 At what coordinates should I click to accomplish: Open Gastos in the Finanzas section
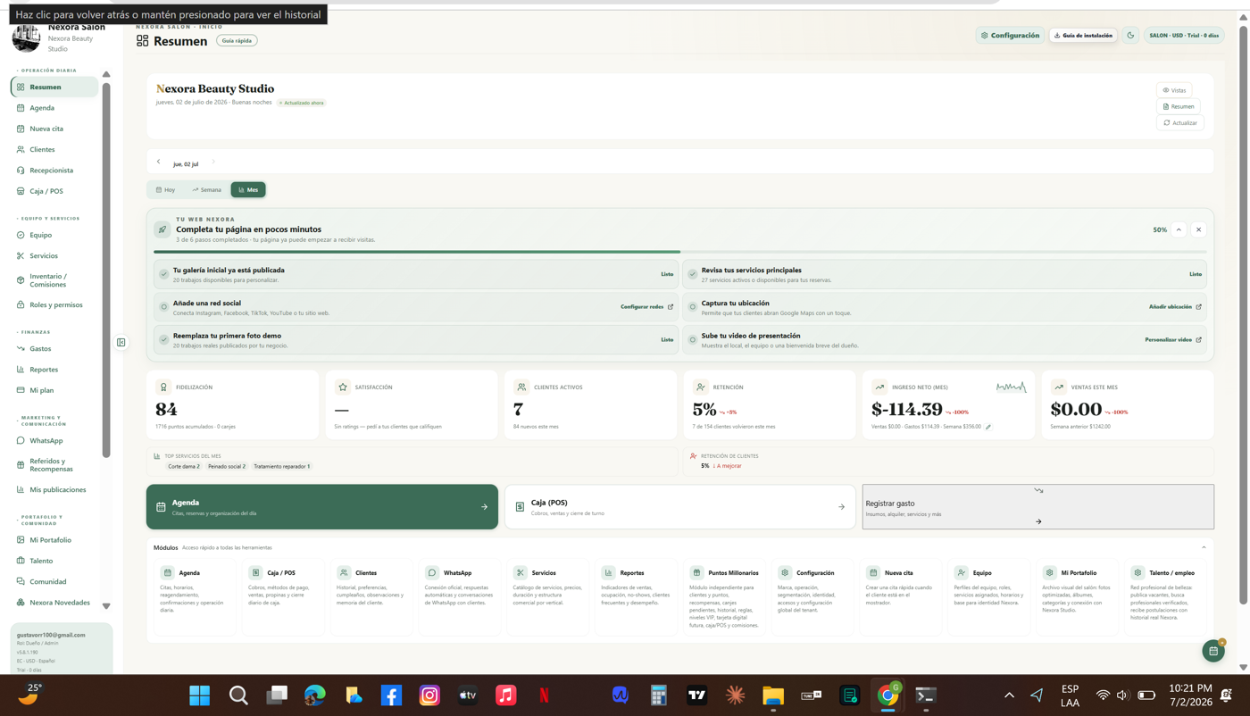[x=40, y=348]
